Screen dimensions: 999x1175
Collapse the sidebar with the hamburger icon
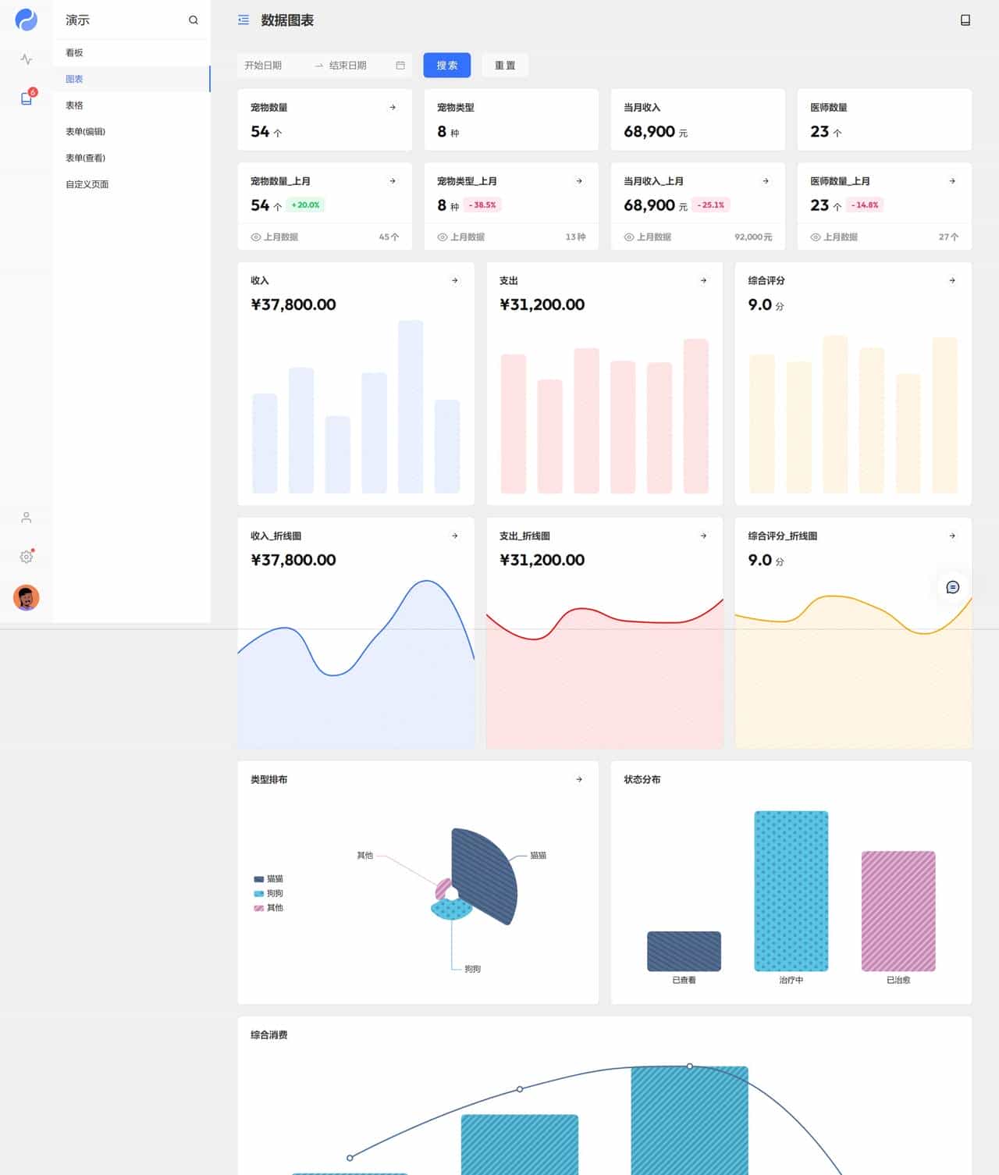click(x=243, y=20)
